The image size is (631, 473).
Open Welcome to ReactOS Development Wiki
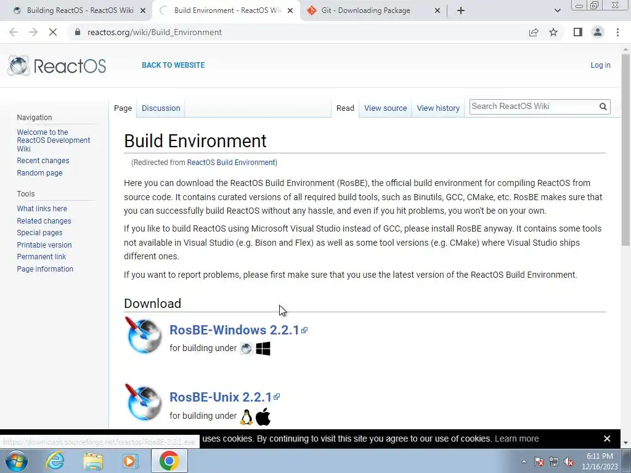54,140
